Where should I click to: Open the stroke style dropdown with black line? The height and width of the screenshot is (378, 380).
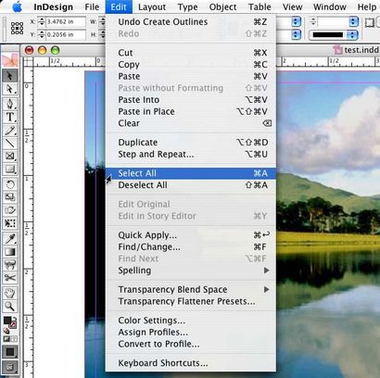tap(334, 35)
